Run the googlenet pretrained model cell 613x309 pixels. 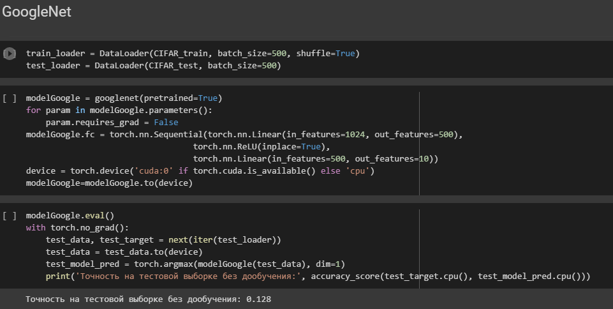pos(10,98)
